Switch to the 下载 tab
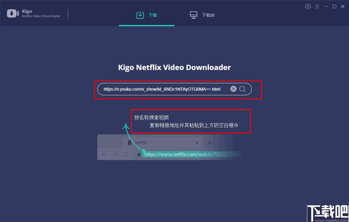The width and height of the screenshot is (349, 222). (147, 15)
